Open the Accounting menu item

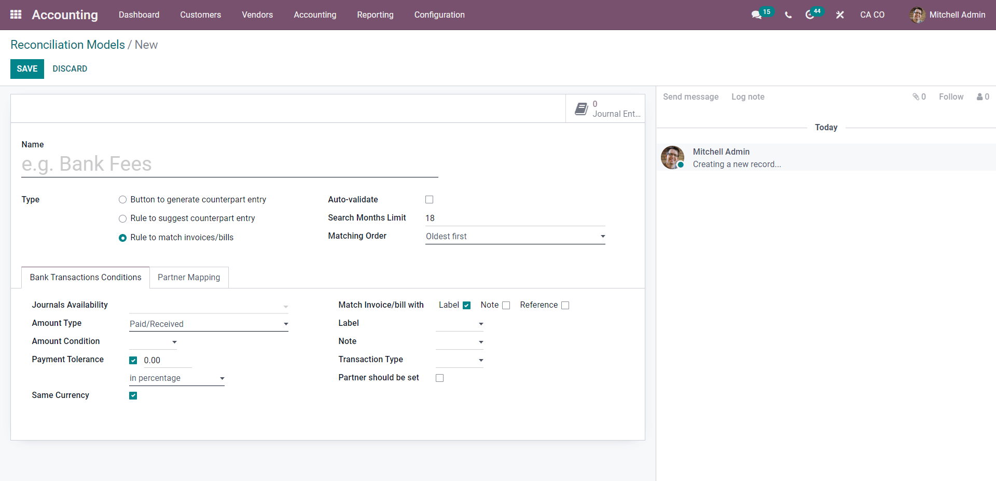pyautogui.click(x=315, y=15)
